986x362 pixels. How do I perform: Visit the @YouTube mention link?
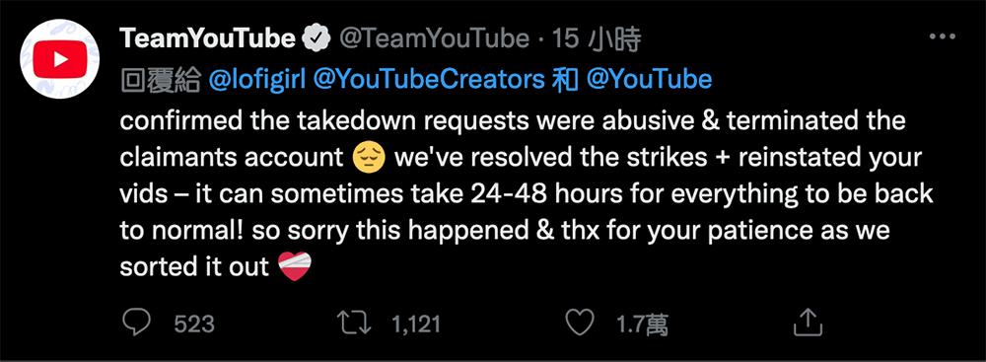point(649,79)
